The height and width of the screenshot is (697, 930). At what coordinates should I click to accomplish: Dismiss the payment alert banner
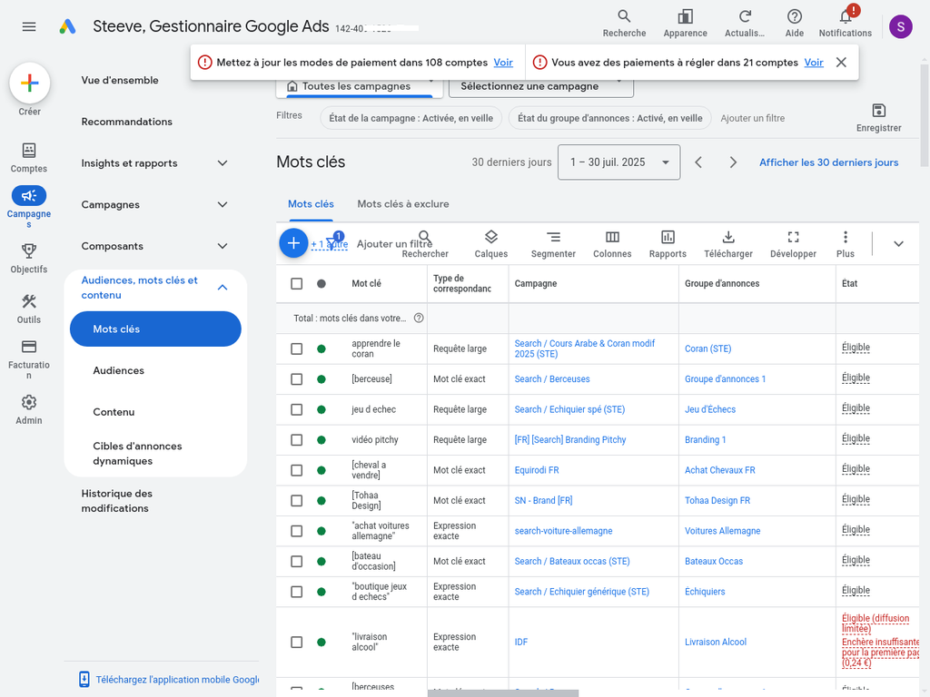click(x=841, y=63)
